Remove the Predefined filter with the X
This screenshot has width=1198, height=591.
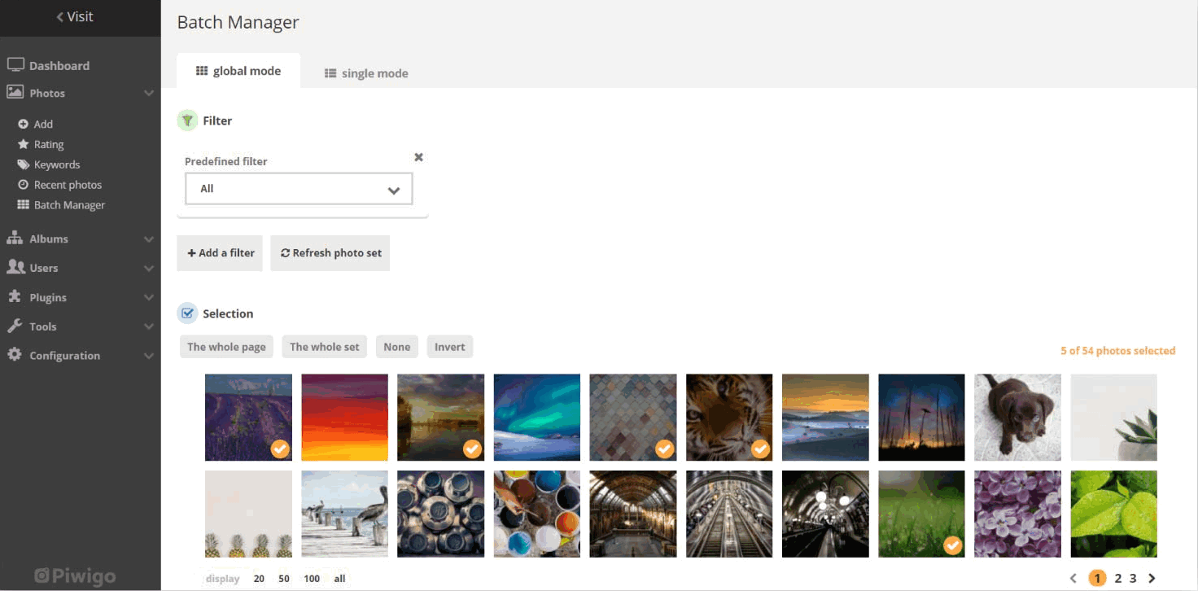pos(418,157)
